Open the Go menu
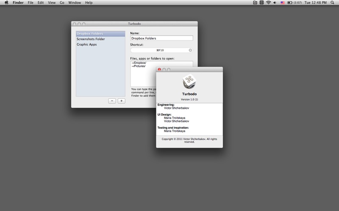Screen dimensions: 339x211 click(x=62, y=3)
